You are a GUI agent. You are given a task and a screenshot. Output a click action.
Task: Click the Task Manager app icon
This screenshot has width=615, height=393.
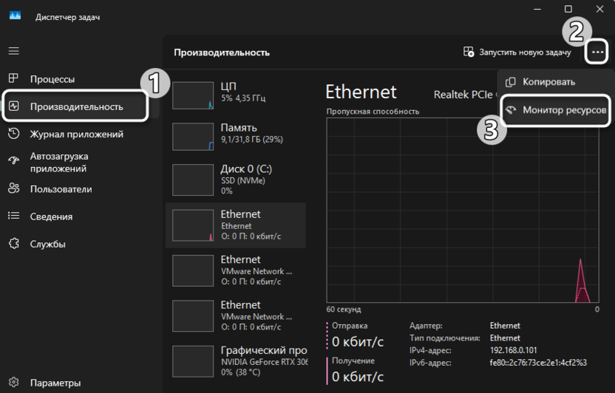click(16, 16)
